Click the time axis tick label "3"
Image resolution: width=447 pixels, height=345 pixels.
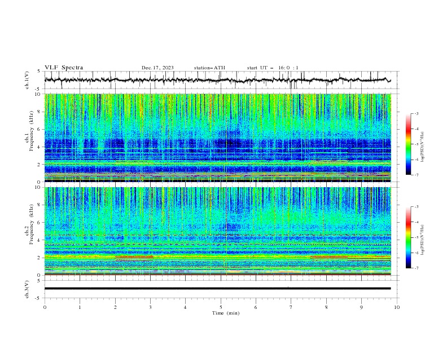tap(150, 307)
